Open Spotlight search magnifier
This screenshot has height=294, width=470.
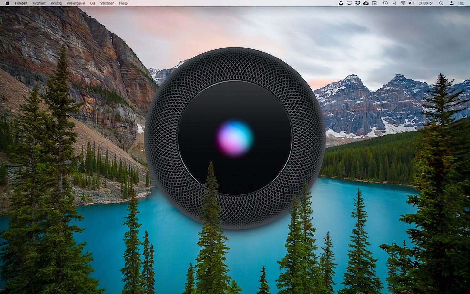click(x=441, y=3)
